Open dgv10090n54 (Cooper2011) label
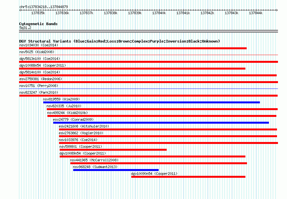 (x=154, y=174)
